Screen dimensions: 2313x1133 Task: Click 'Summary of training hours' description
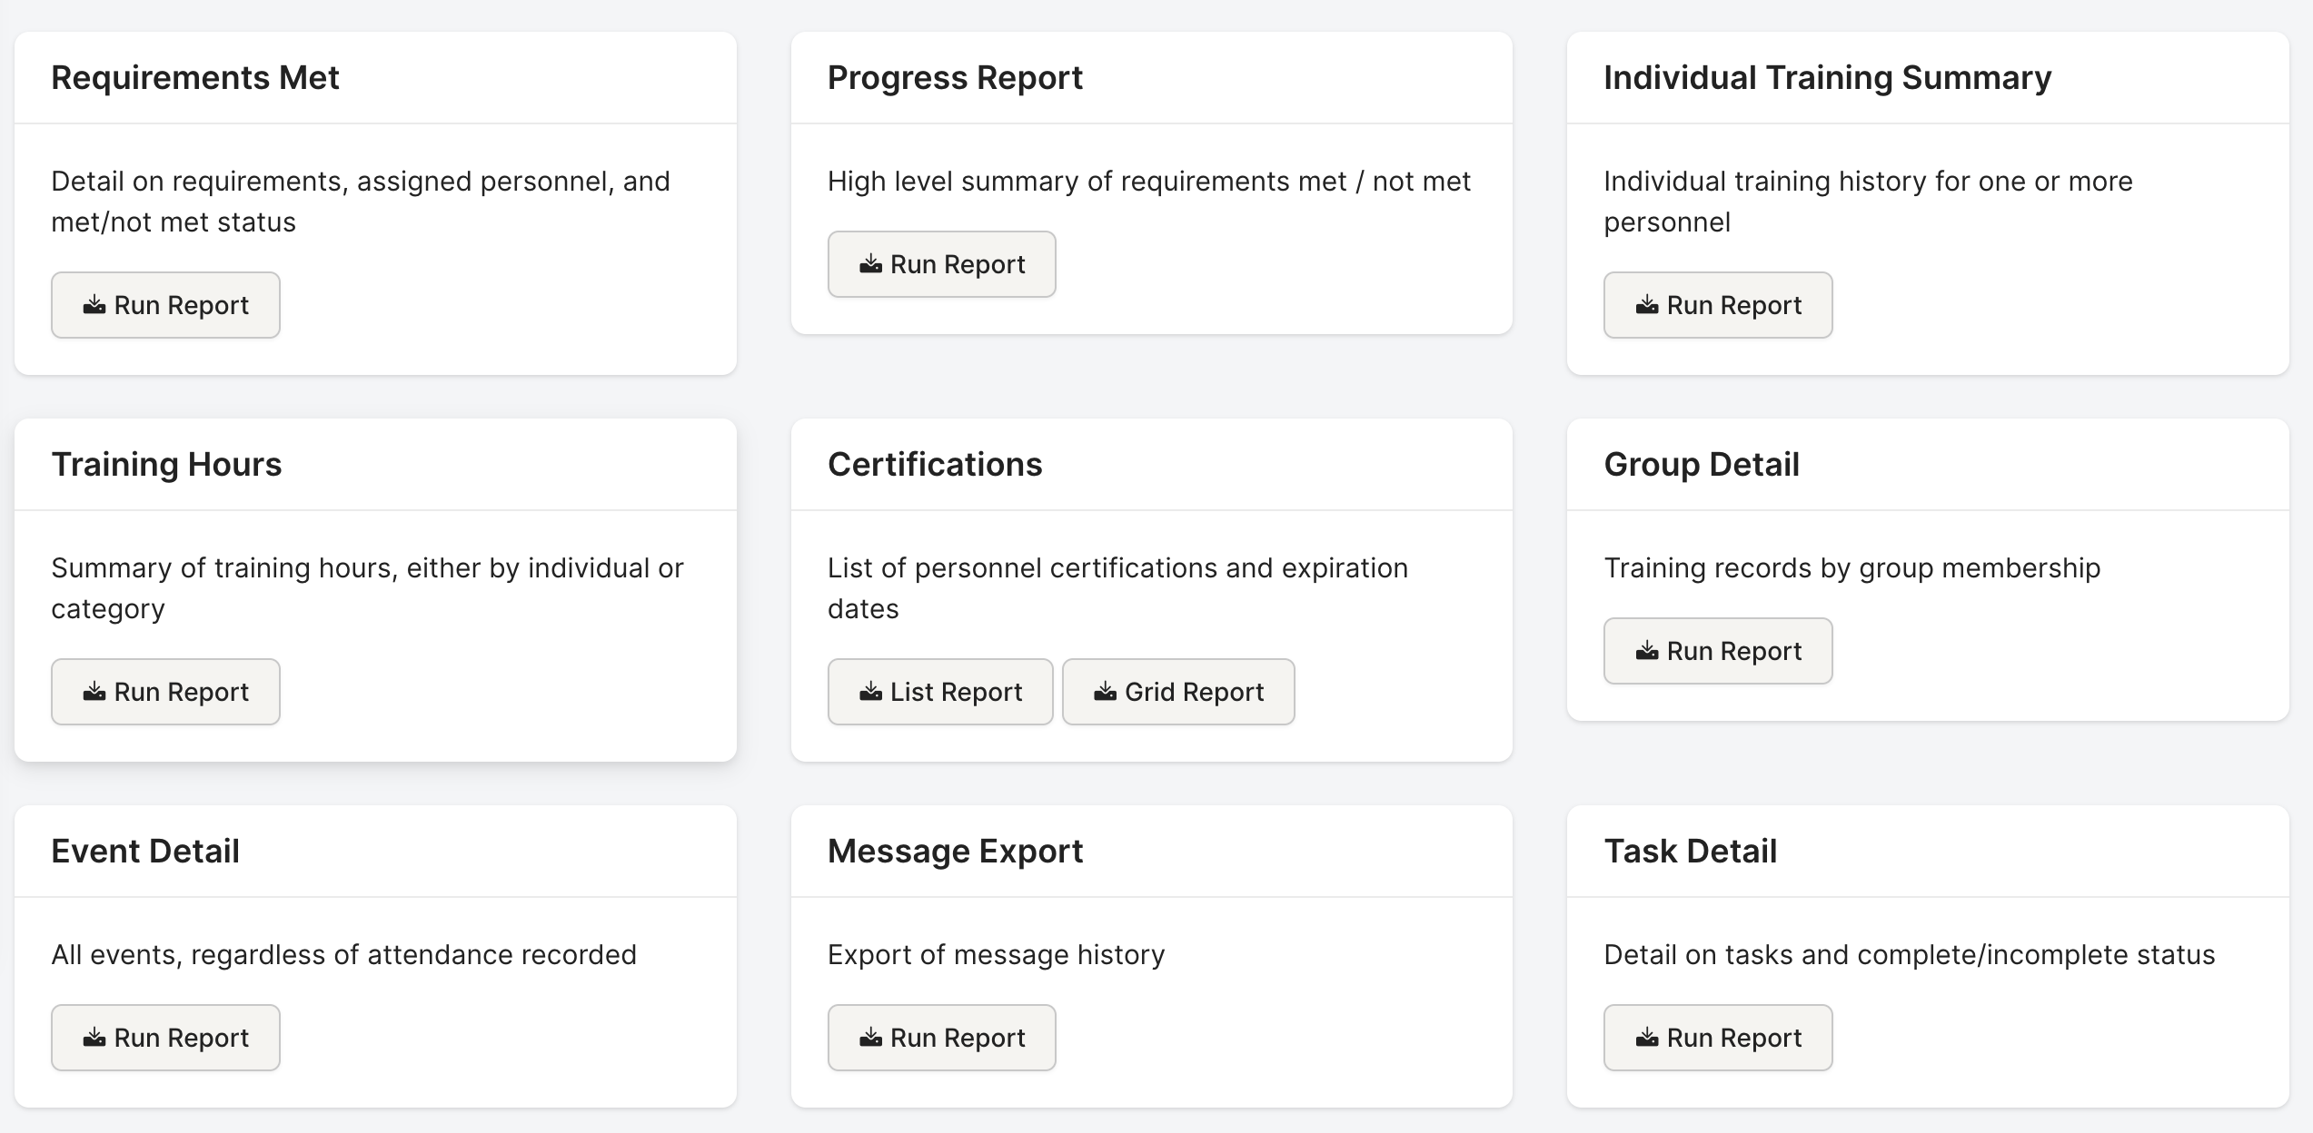367,588
